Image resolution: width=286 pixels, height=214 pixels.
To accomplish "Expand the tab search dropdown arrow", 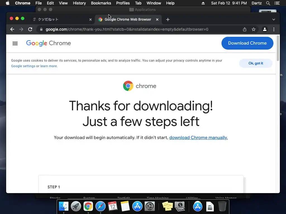I will (274, 20).
